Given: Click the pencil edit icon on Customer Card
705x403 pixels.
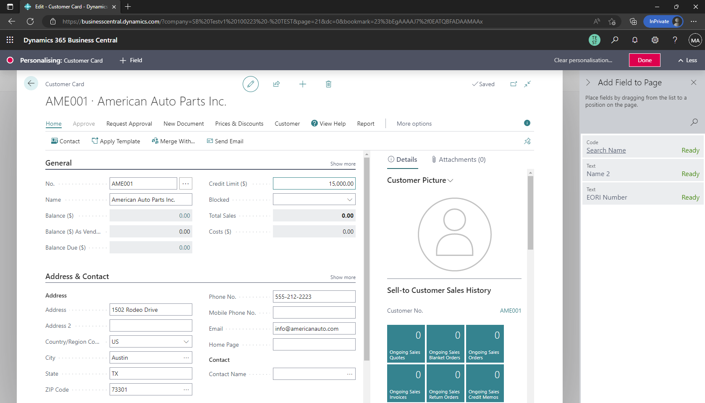Looking at the screenshot, I should (250, 84).
